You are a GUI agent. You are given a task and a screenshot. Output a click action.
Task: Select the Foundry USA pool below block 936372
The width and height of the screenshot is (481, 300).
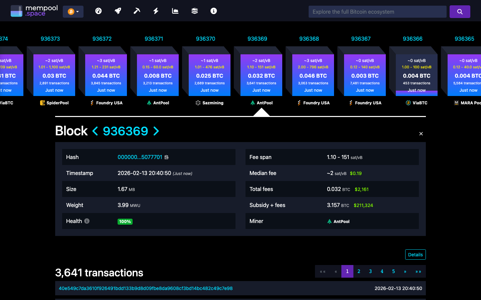tap(106, 103)
